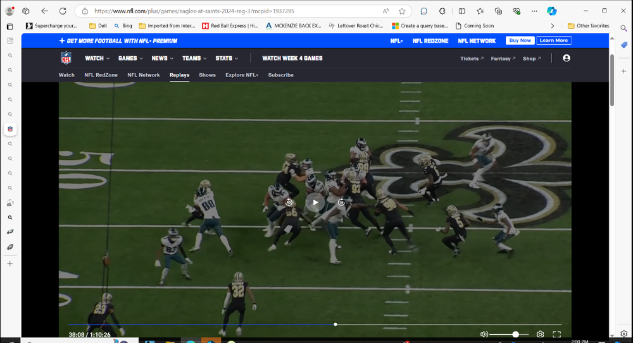Rewind the video 10 seconds
This screenshot has width=633, height=343.
click(x=289, y=202)
